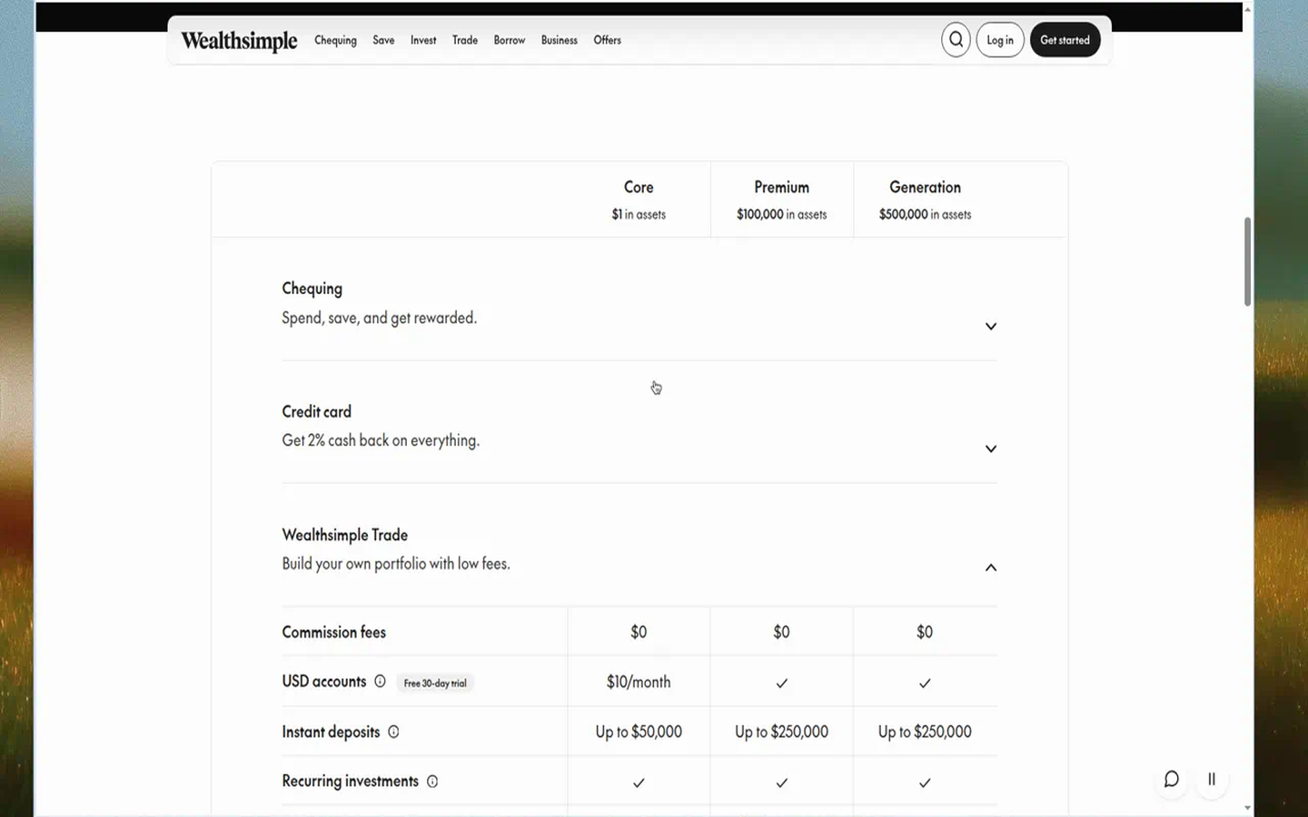Open the Chequing nav menu
This screenshot has height=817, width=1308.
(335, 40)
